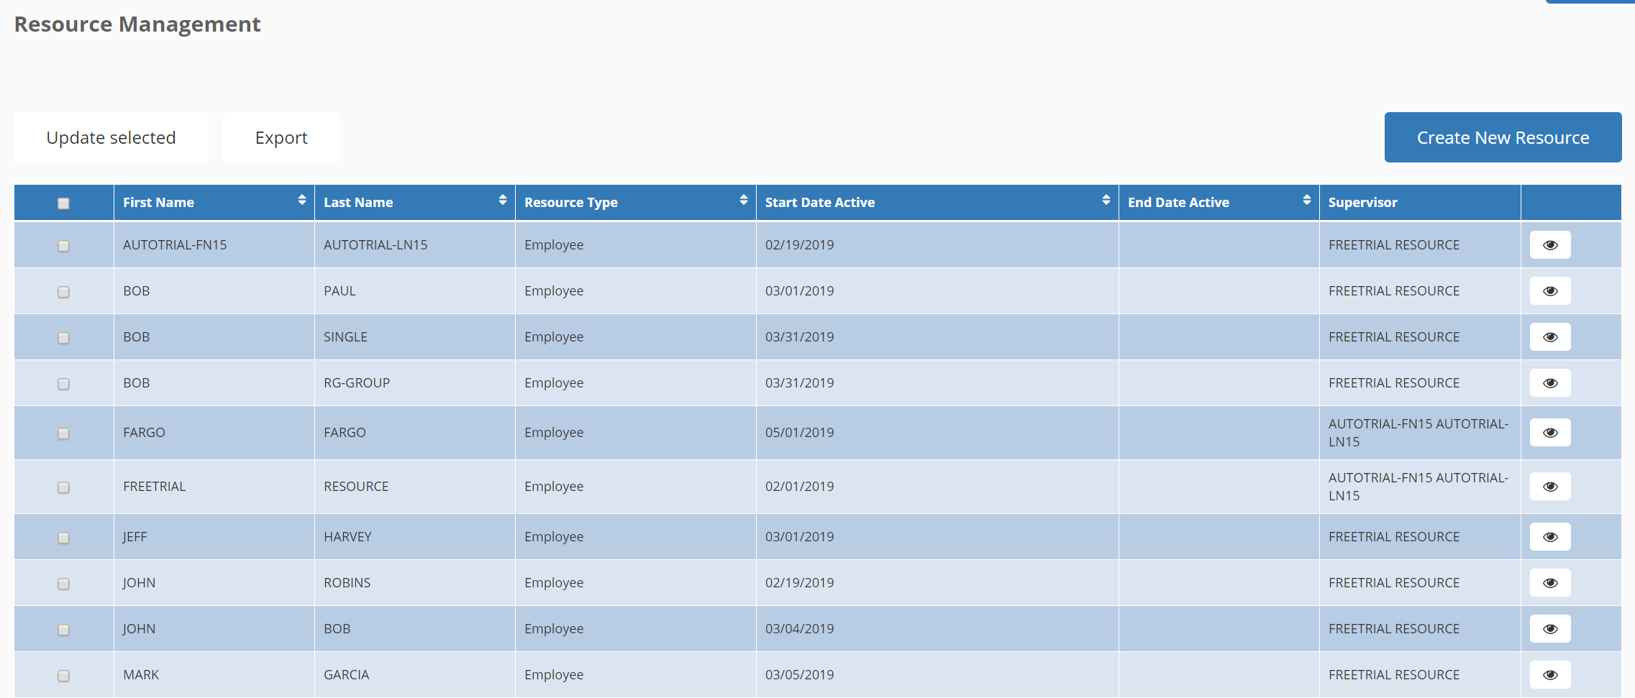Tick the JOHN BOB row checkbox
This screenshot has height=698, width=1635.
[63, 630]
